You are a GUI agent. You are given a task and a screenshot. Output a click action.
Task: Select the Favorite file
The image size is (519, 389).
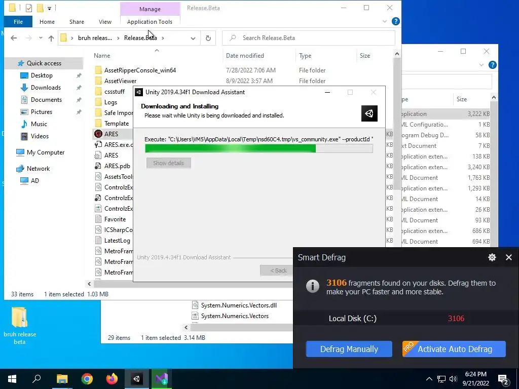pos(115,219)
